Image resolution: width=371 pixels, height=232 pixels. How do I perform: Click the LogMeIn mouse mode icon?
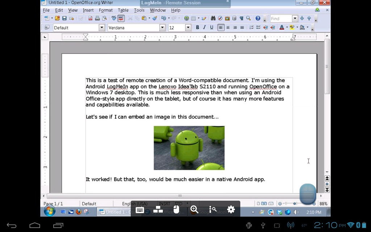[176, 209]
